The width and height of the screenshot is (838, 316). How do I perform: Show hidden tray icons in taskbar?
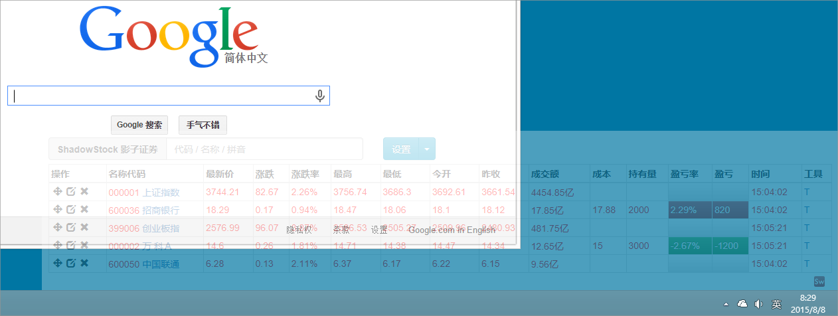(x=727, y=304)
